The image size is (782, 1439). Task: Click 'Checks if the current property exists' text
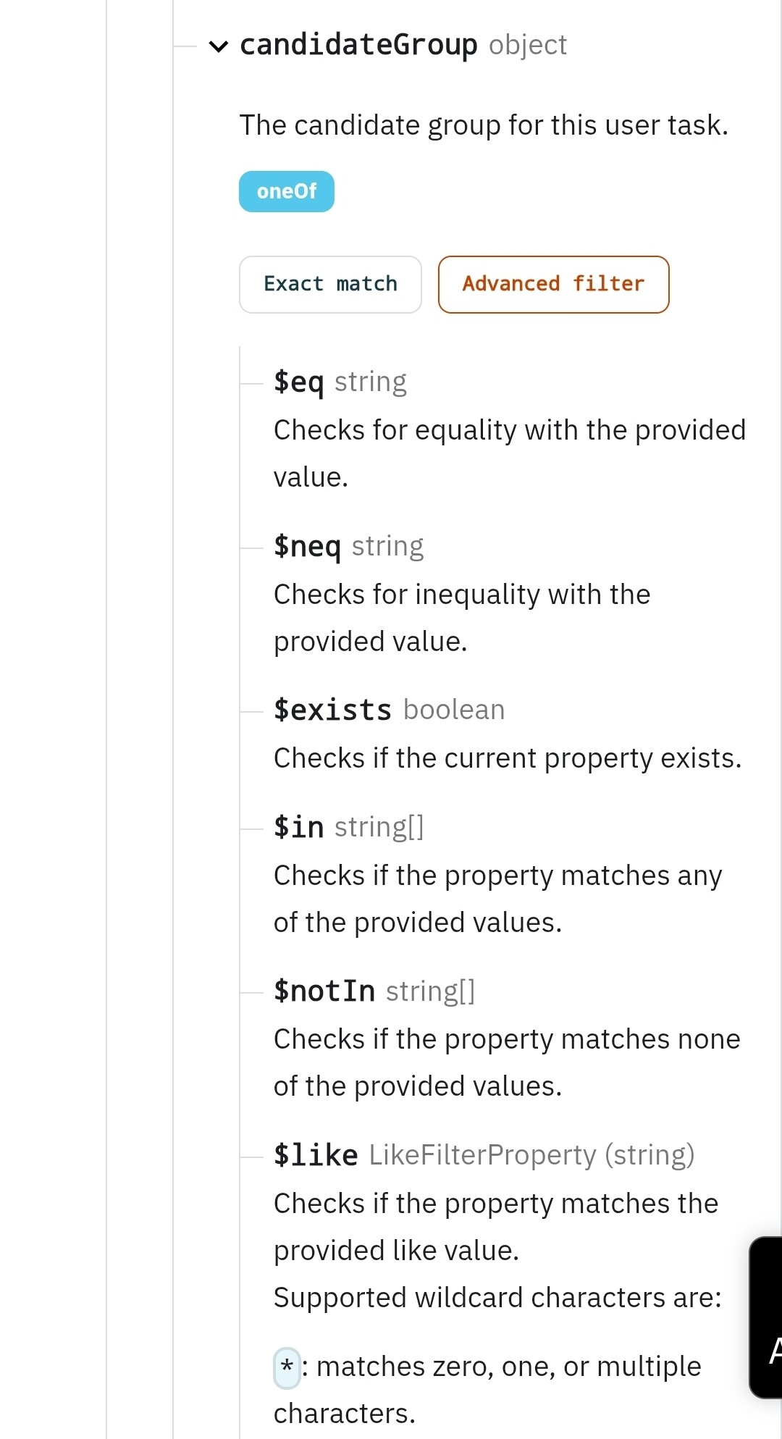508,758
